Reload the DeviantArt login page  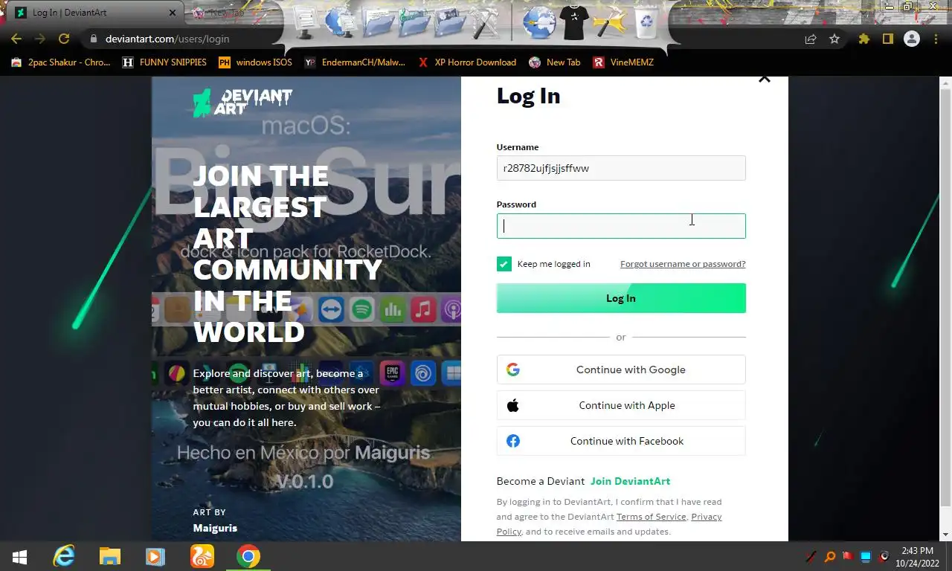tap(64, 39)
